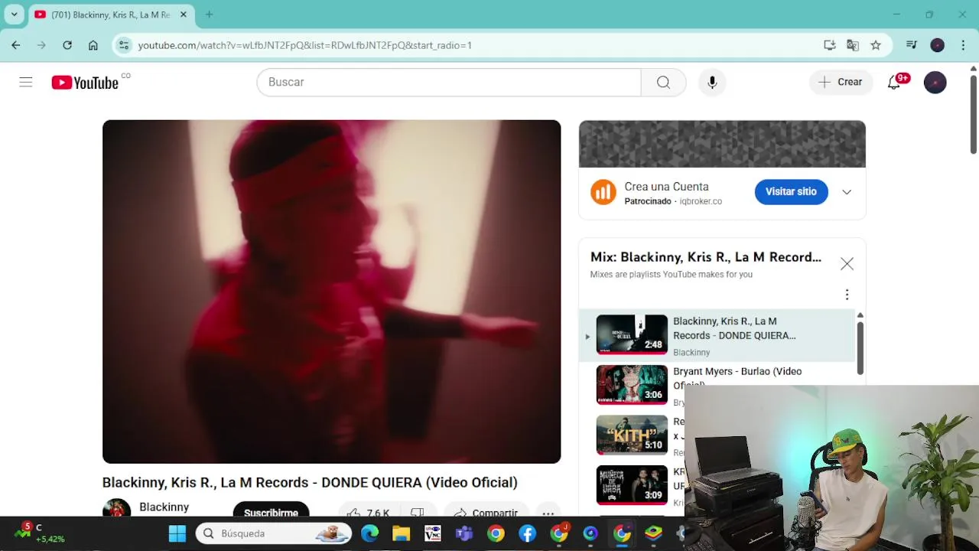Share the video with Compartir
This screenshot has width=979, height=551.
(x=486, y=512)
